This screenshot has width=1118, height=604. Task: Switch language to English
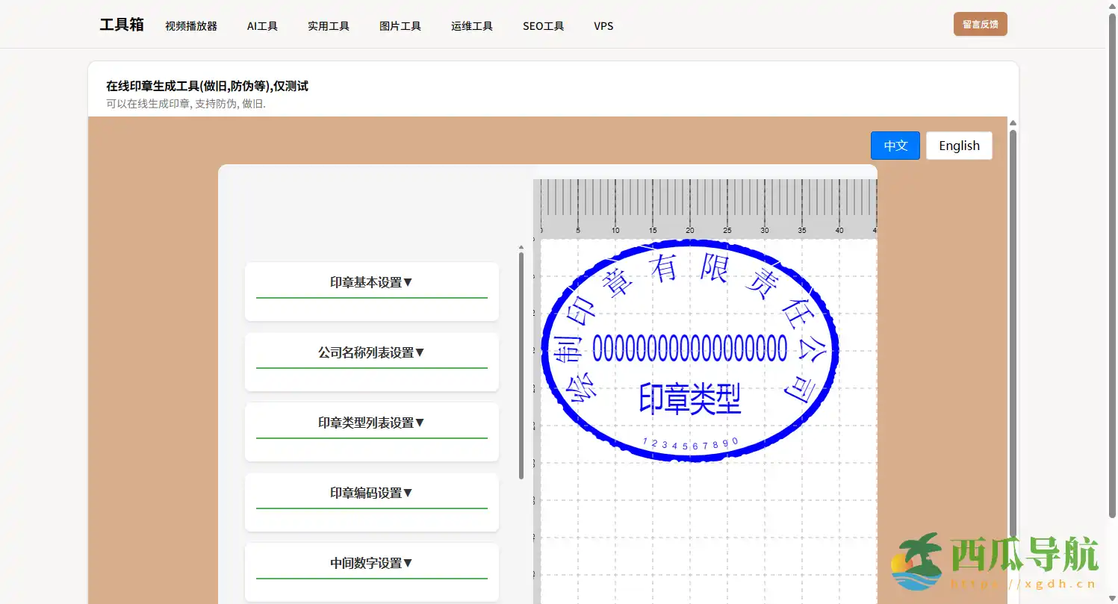959,146
